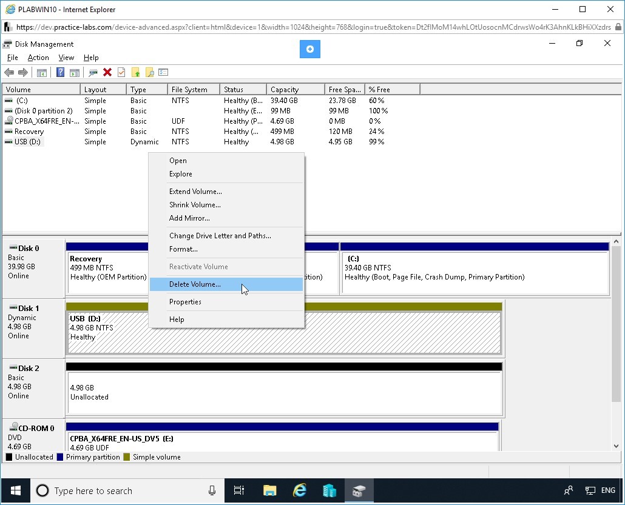Click the Disk 0 label panel
This screenshot has width=625, height=505.
(x=33, y=268)
